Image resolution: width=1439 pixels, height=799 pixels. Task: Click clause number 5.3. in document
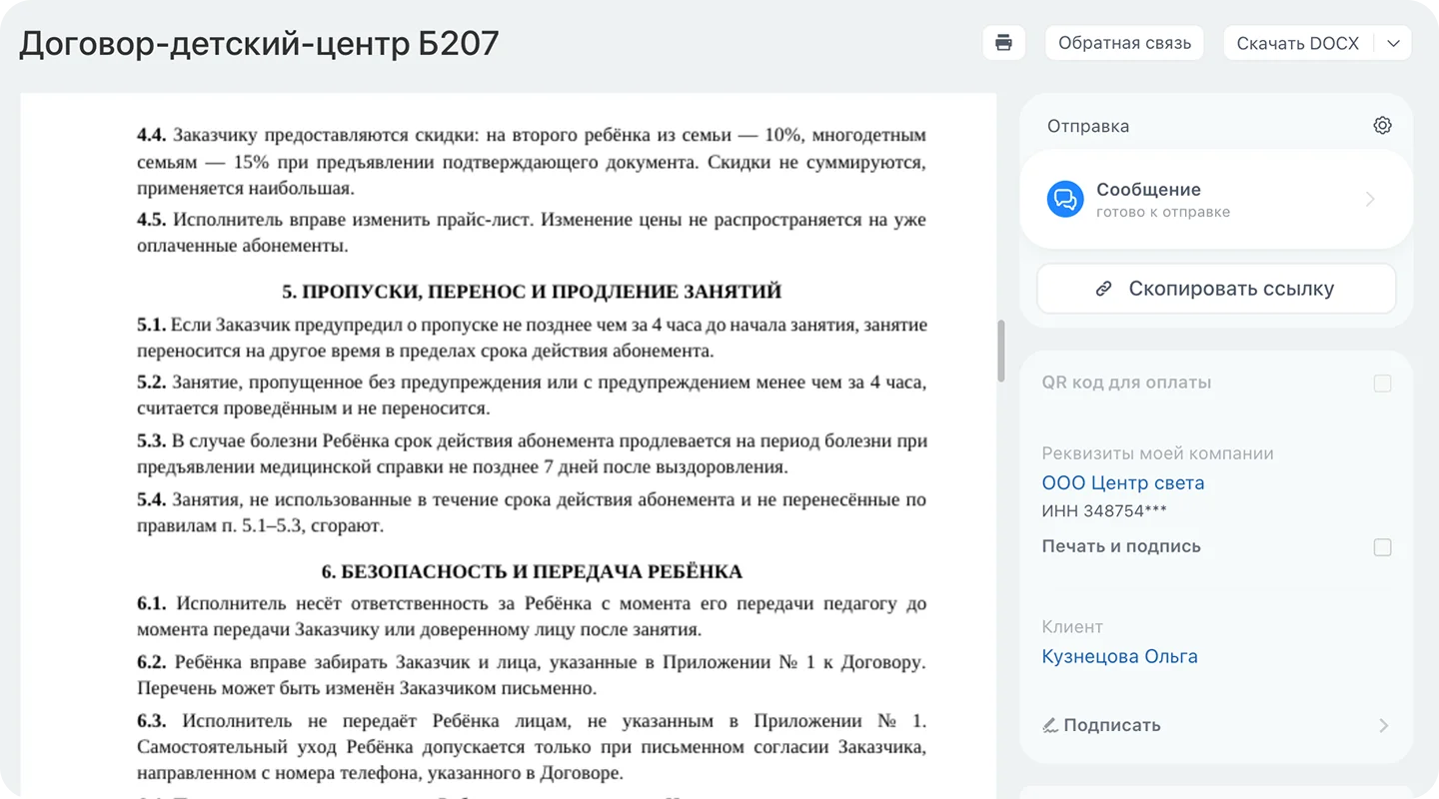(152, 441)
